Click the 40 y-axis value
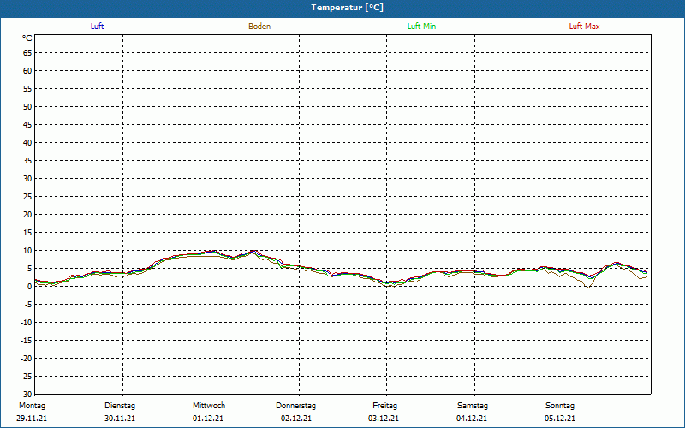Screen dimensions: 685x428 [x=27, y=143]
